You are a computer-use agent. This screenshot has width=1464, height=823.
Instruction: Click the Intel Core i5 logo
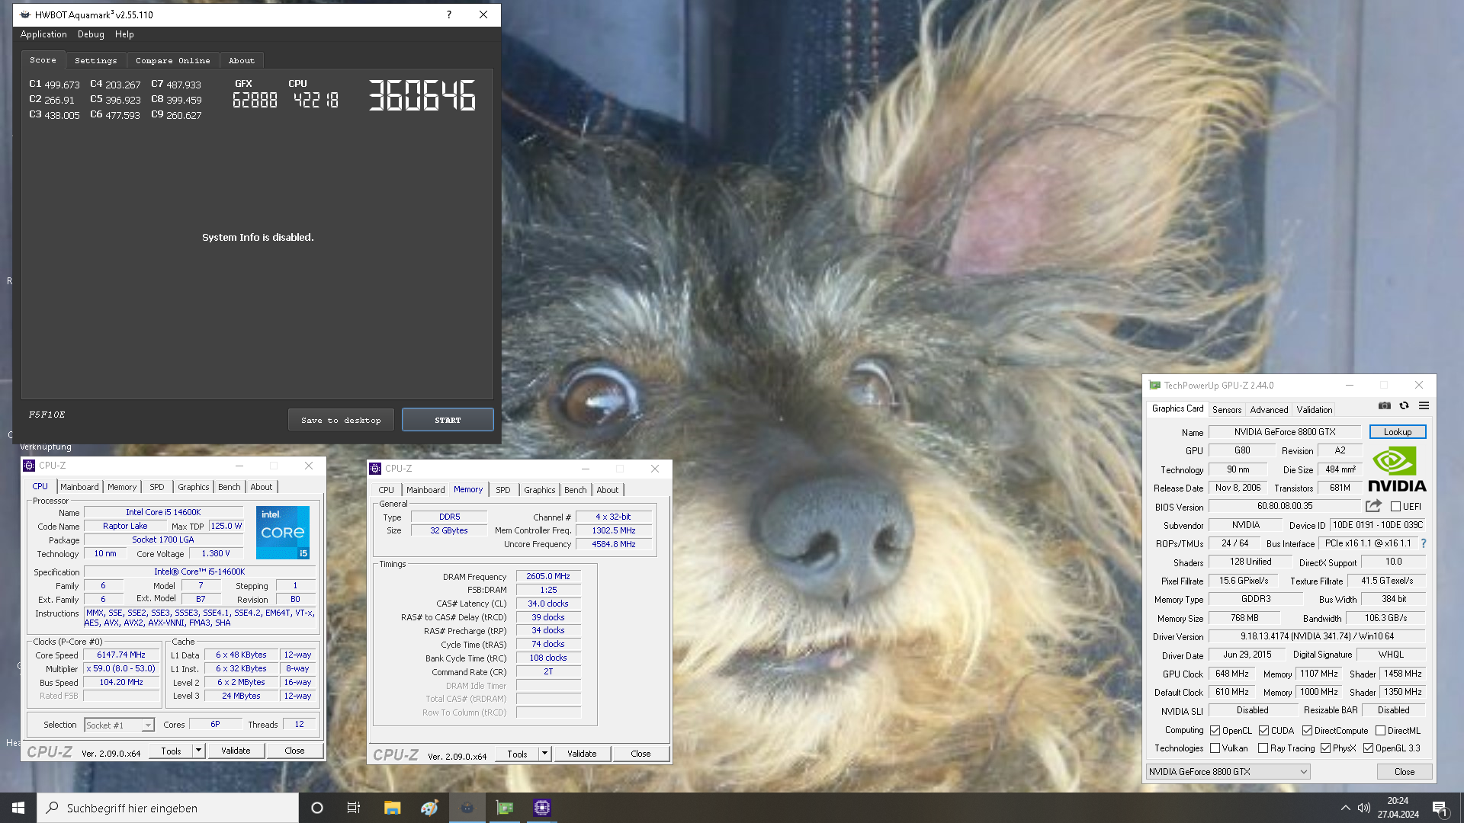(283, 532)
